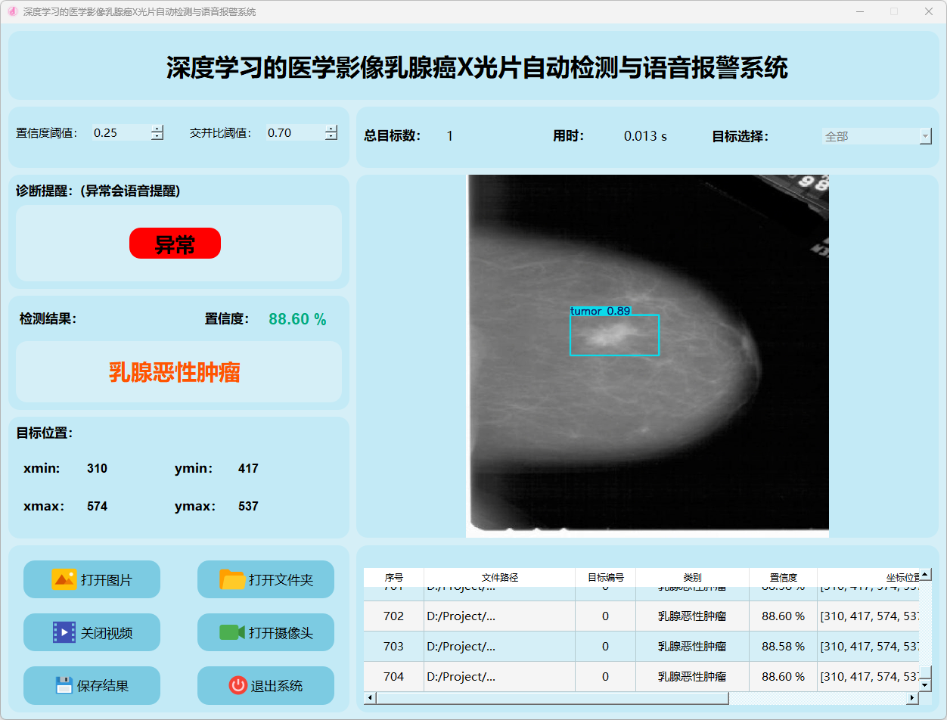Screen dimensions: 947x720
Task: Click the picture icon on Open Image button
Action: click(x=64, y=579)
